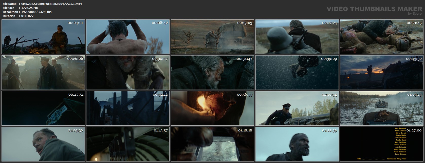Select the helmet soldier frame at 00:17:24

297,37
